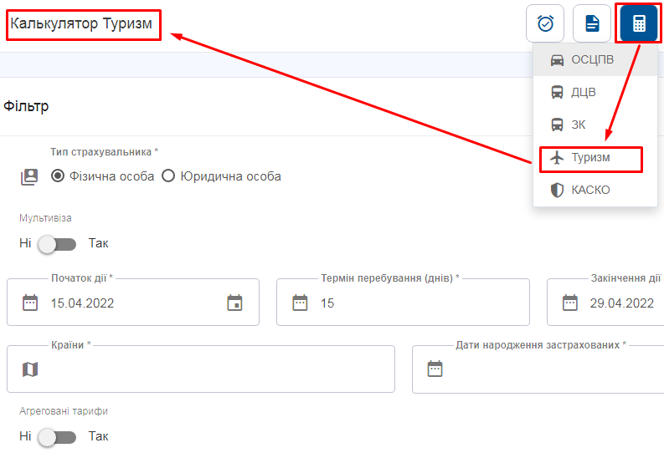This screenshot has width=664, height=453.
Task: Click the airplane icon beside Туризм
Action: pyautogui.click(x=557, y=158)
